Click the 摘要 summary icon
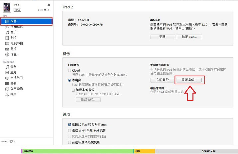 7,21
